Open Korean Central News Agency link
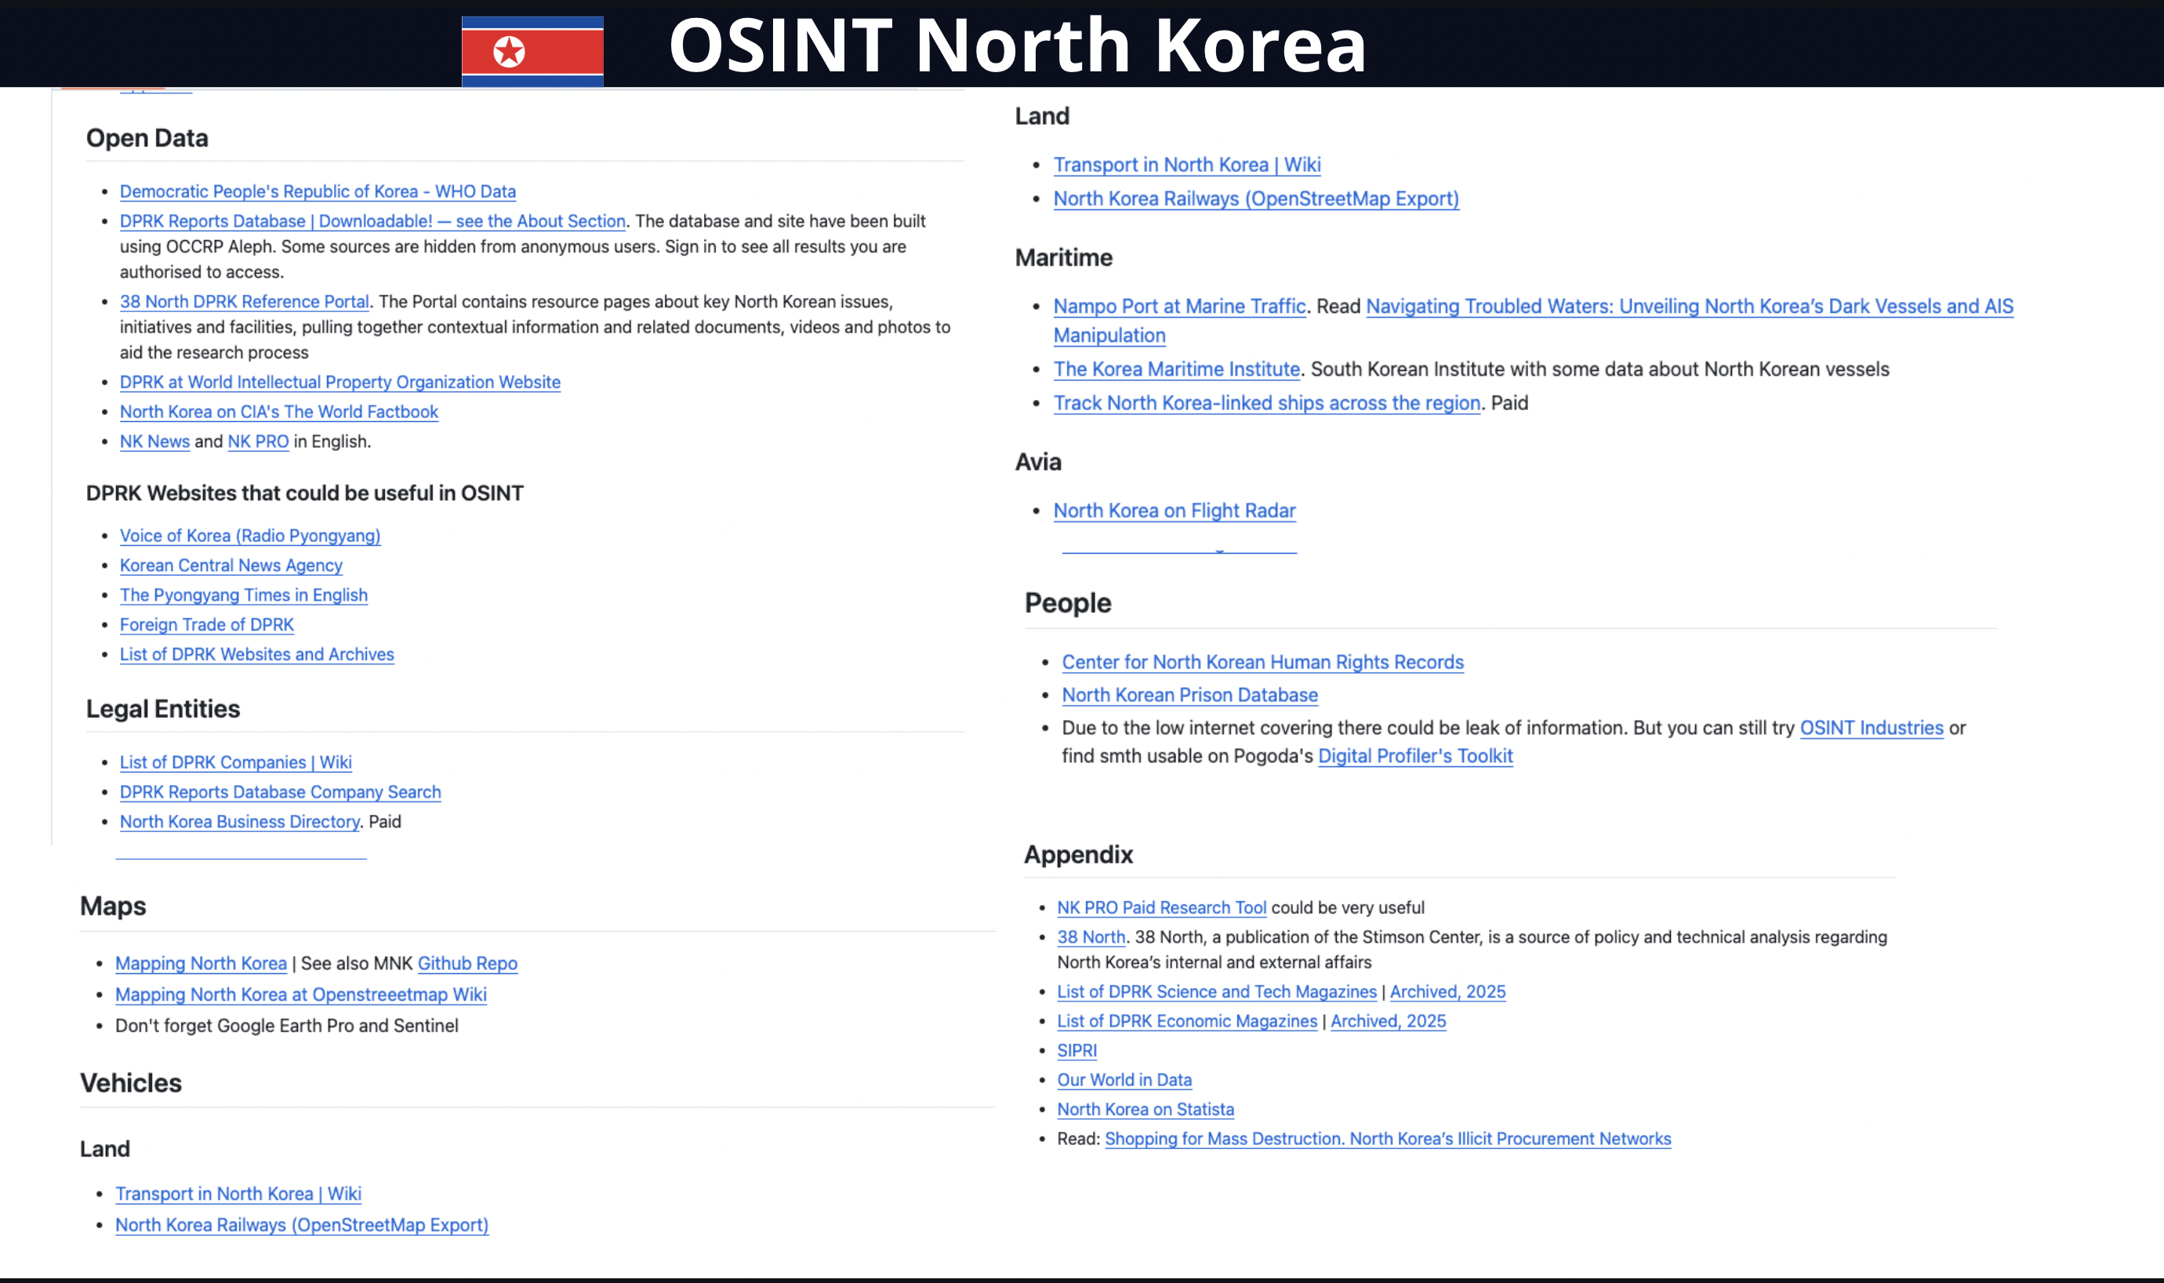2164x1283 pixels. 231,565
